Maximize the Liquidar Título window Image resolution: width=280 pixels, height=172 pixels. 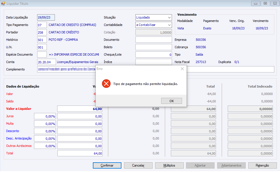[x=265, y=3]
